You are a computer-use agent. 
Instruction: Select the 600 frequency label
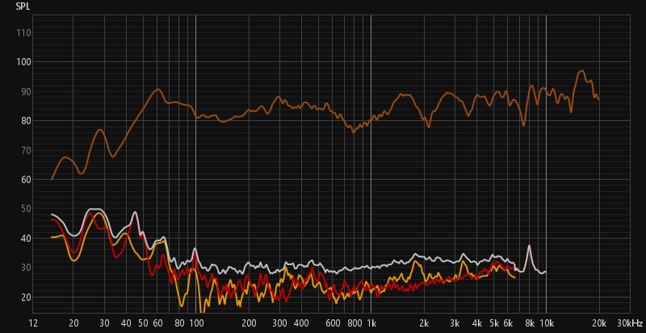[333, 323]
